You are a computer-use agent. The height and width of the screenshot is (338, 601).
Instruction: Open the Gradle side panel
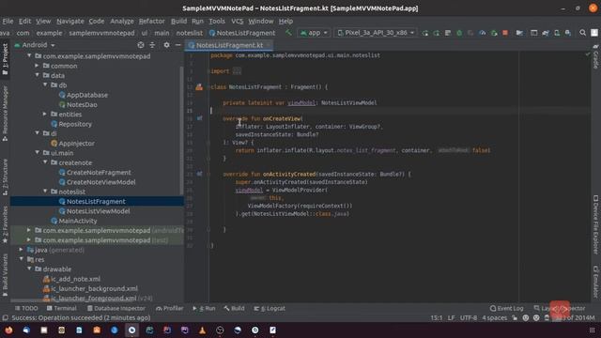click(595, 56)
